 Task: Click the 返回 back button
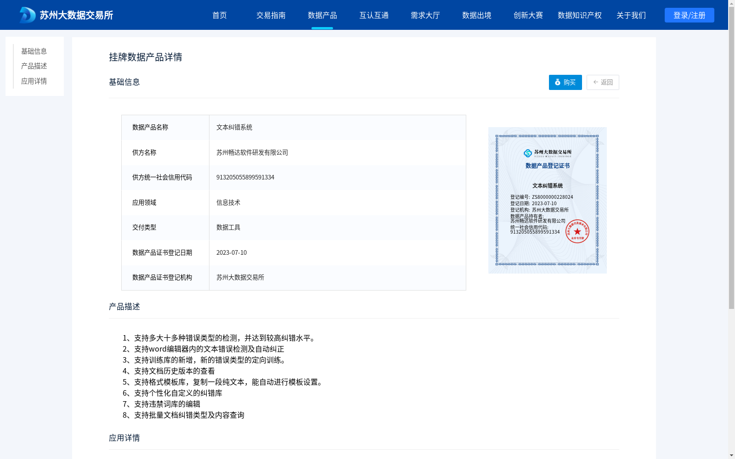603,82
